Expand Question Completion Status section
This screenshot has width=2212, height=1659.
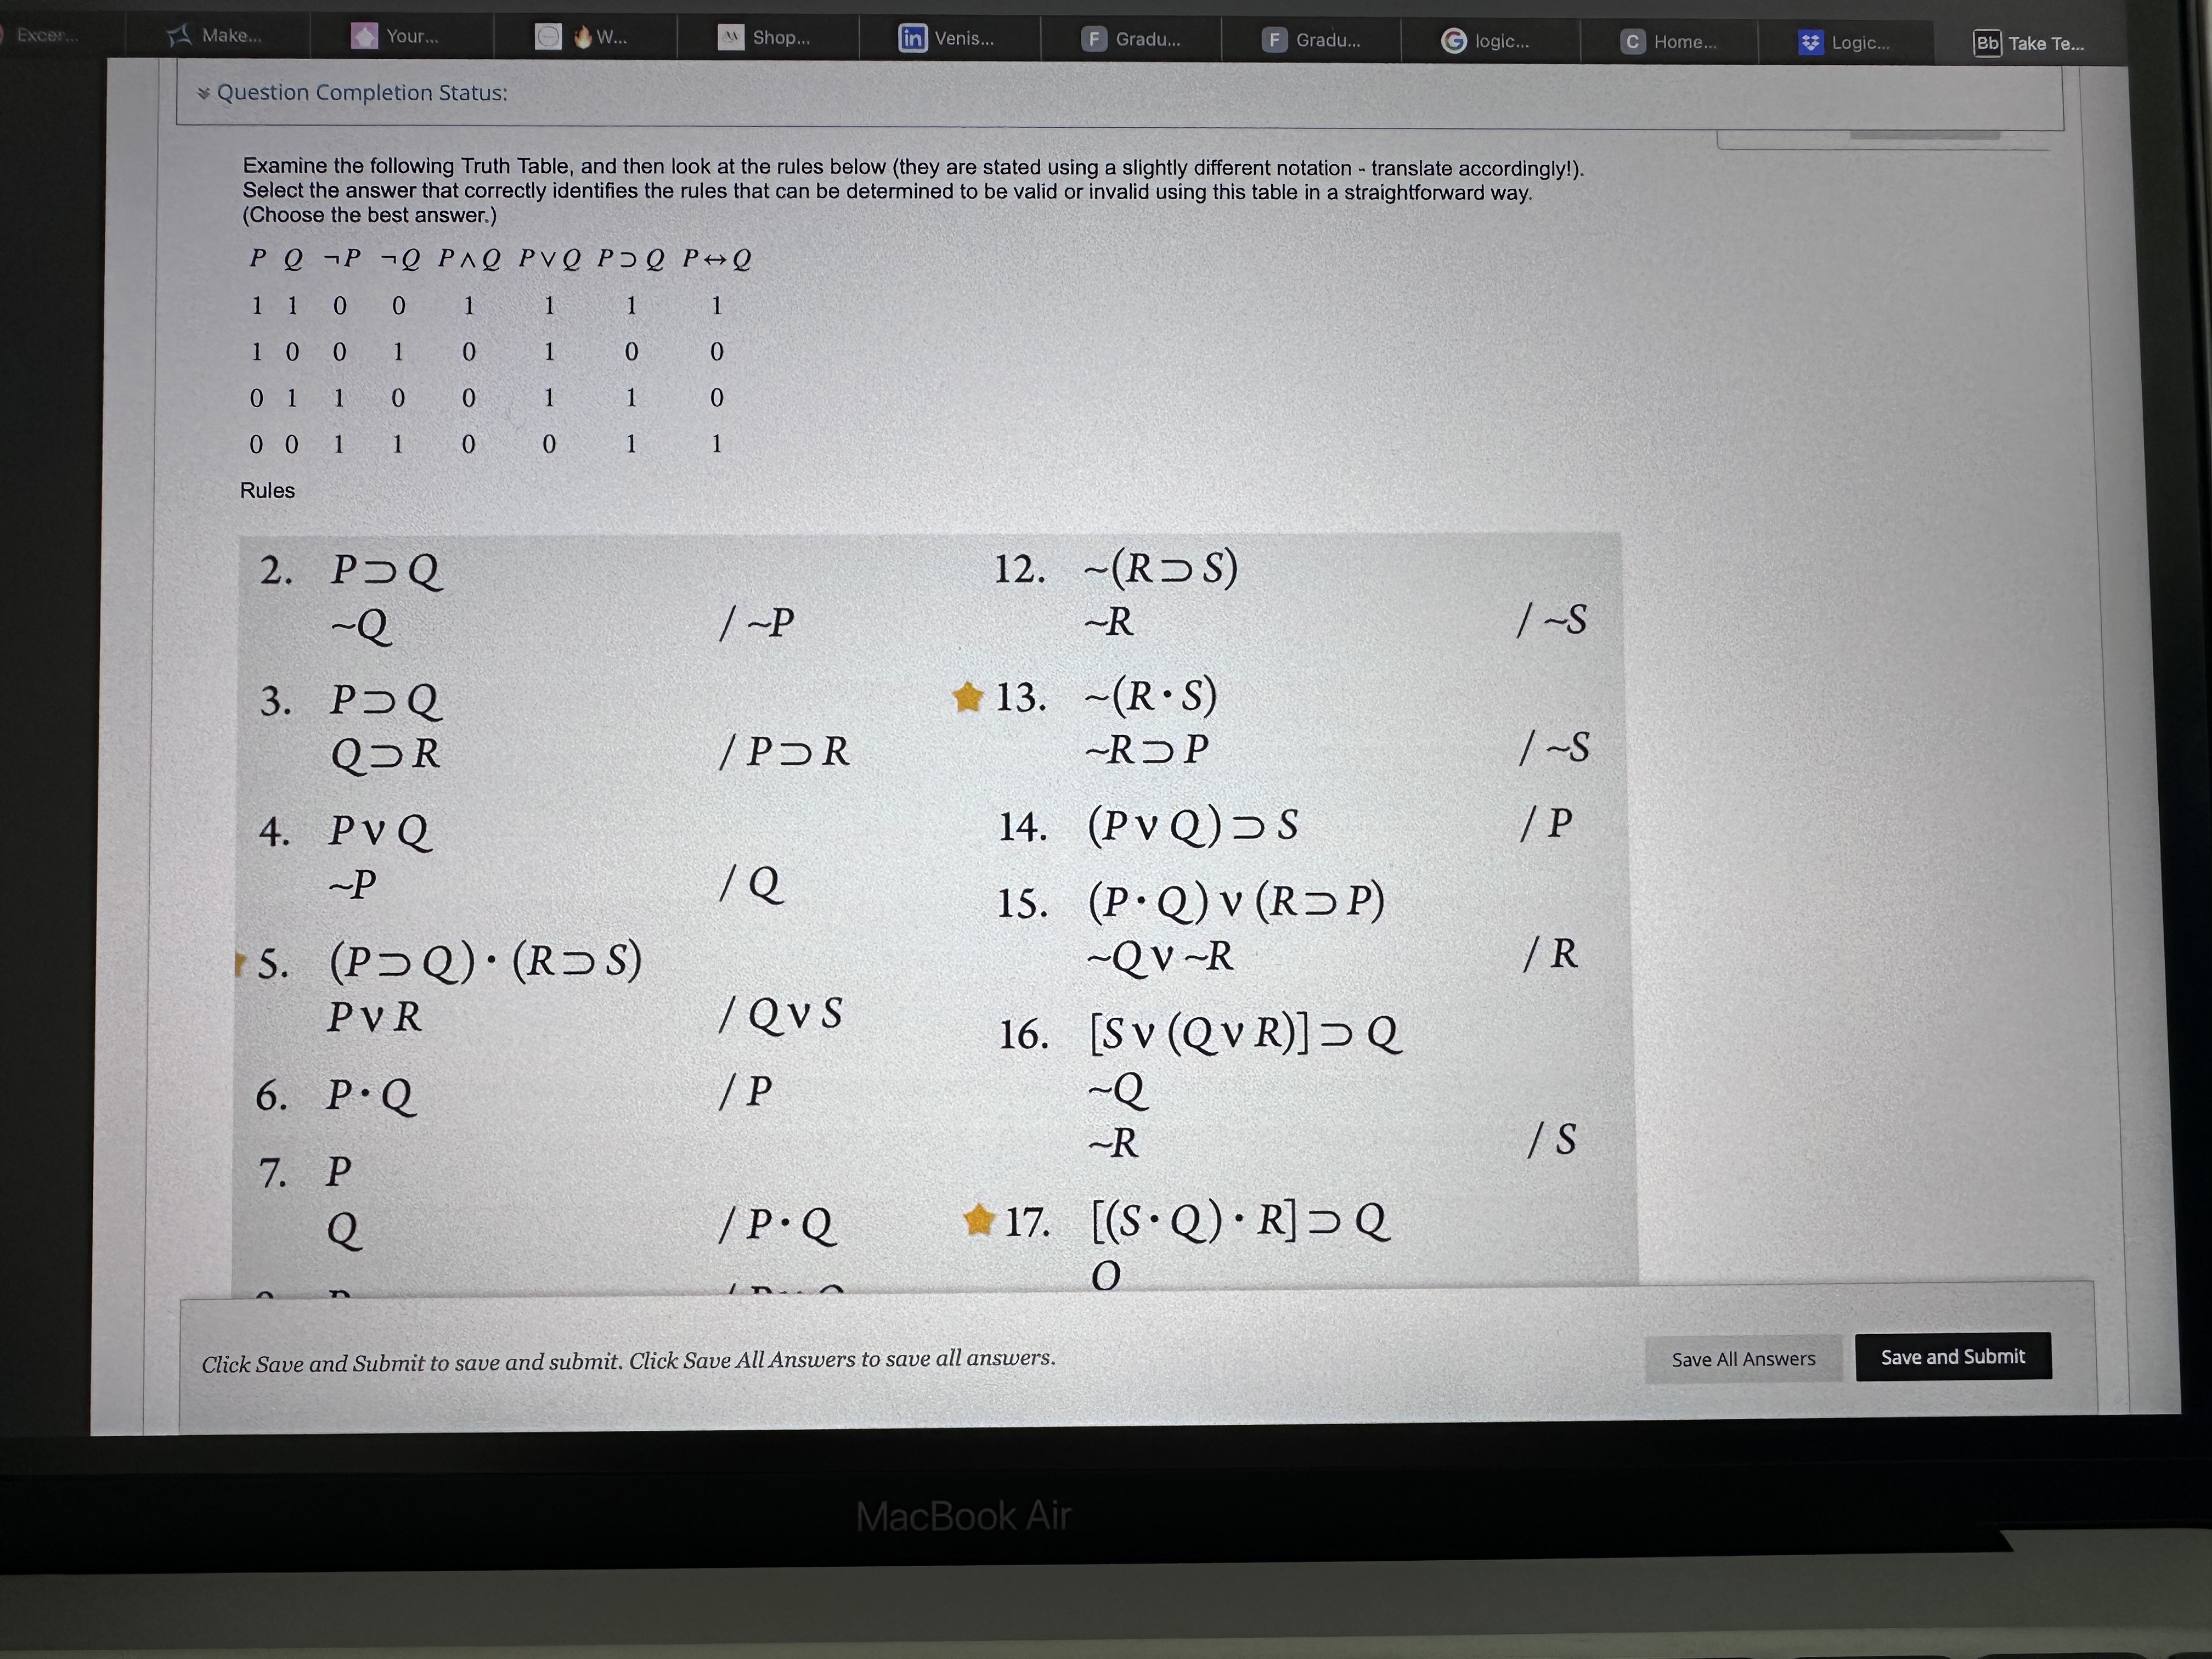pyautogui.click(x=352, y=93)
